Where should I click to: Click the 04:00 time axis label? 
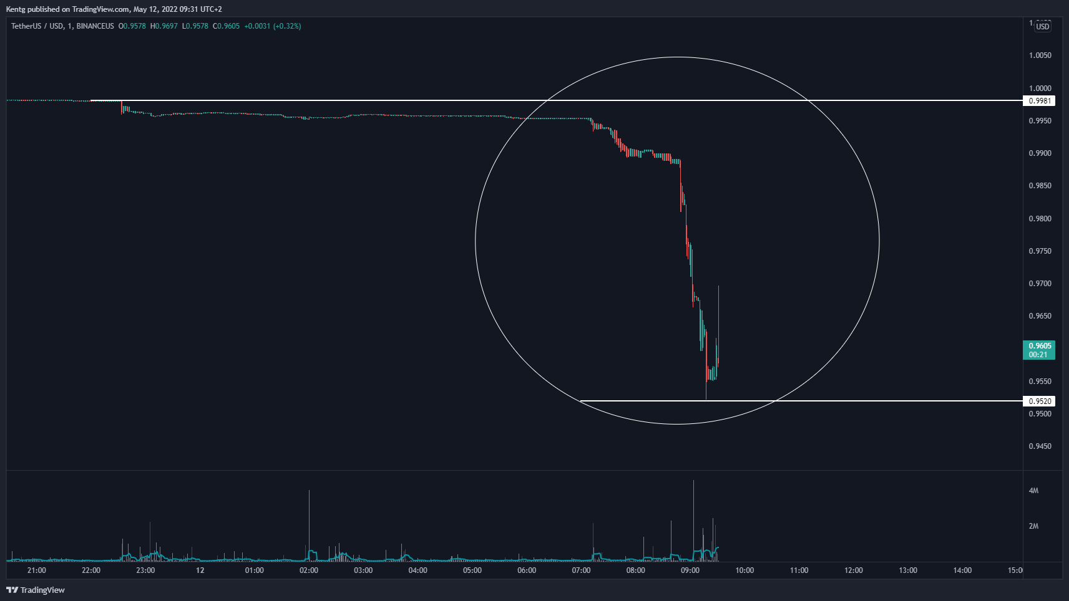(x=418, y=570)
